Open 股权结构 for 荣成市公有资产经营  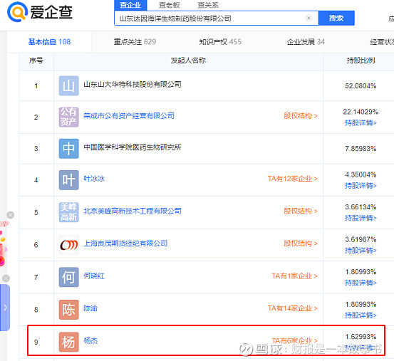click(301, 116)
